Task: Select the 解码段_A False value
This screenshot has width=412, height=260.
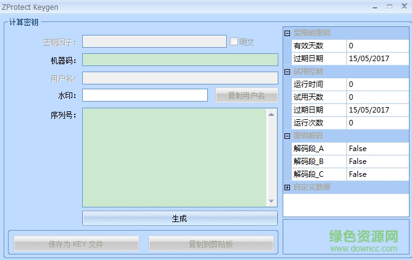Action: (x=378, y=149)
